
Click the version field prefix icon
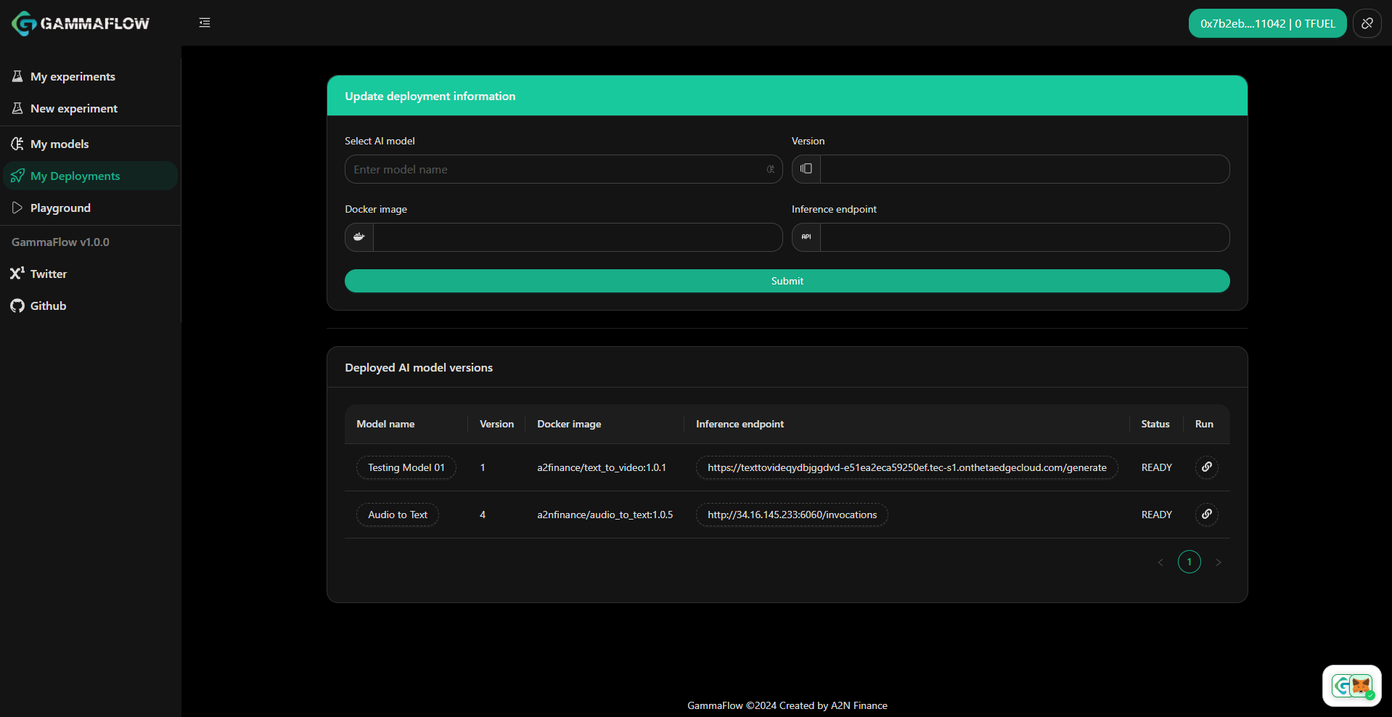point(806,169)
